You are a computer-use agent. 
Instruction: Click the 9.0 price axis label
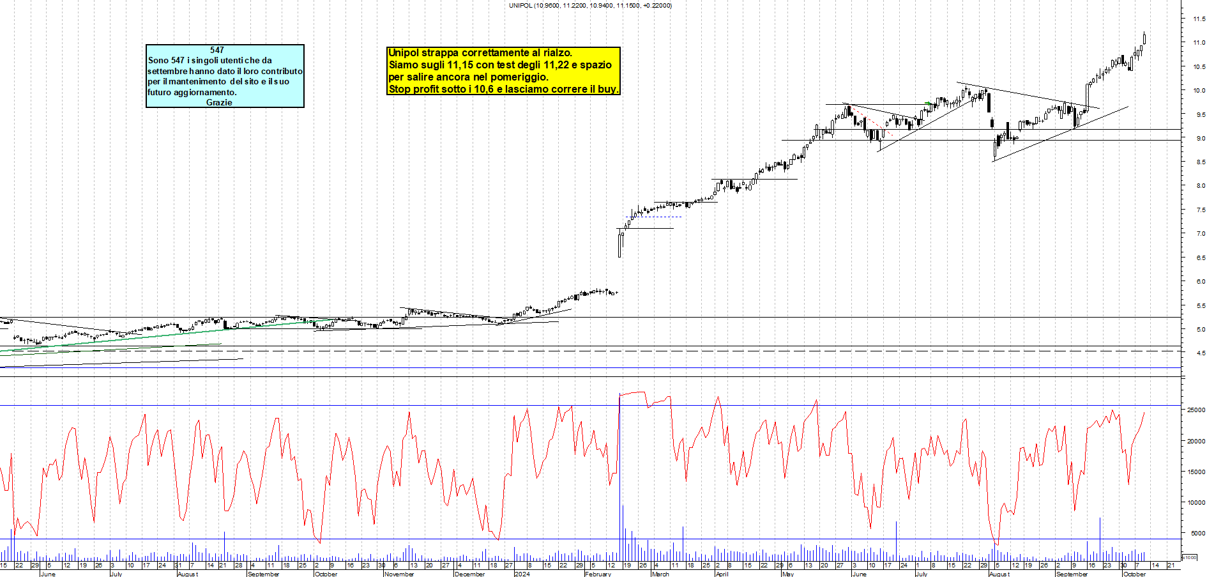point(1201,138)
